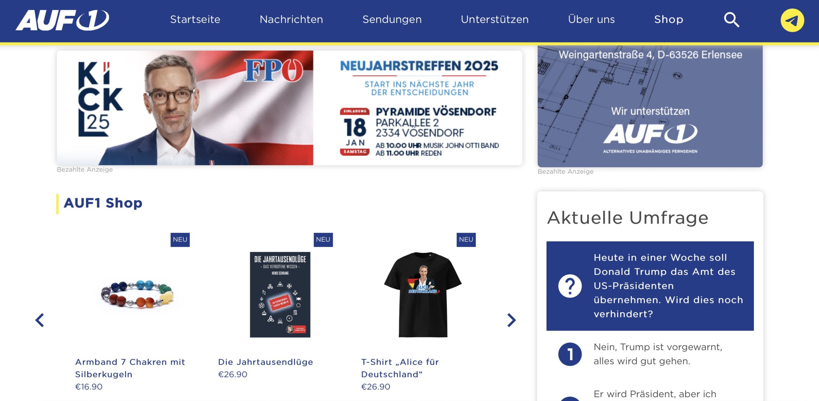Show previous shop products with left arrow
Image resolution: width=819 pixels, height=401 pixels.
[40, 320]
